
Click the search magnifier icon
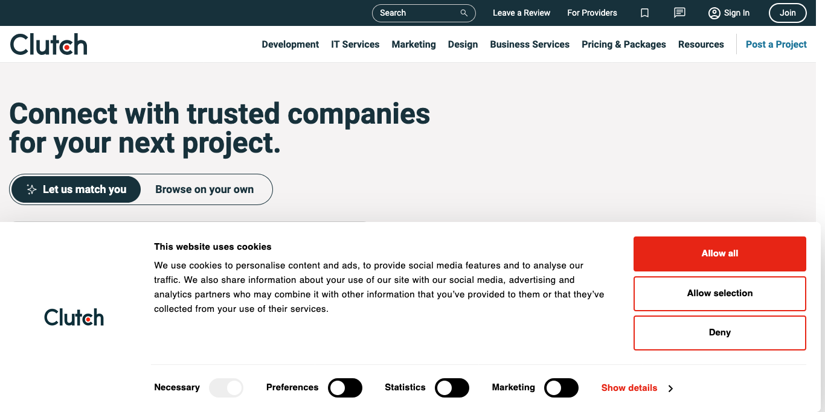464,13
